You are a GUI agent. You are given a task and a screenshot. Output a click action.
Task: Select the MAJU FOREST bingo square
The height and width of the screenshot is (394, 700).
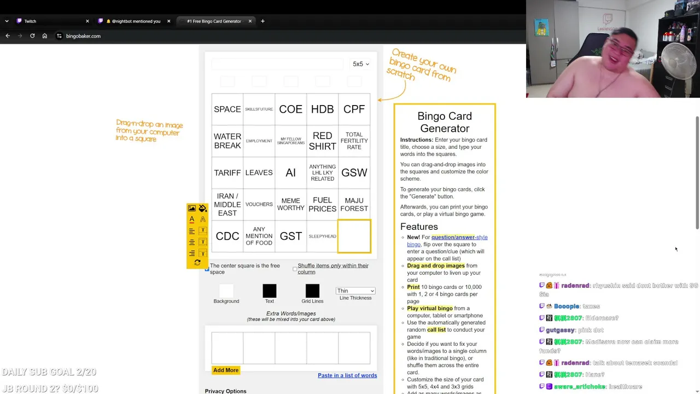click(354, 205)
